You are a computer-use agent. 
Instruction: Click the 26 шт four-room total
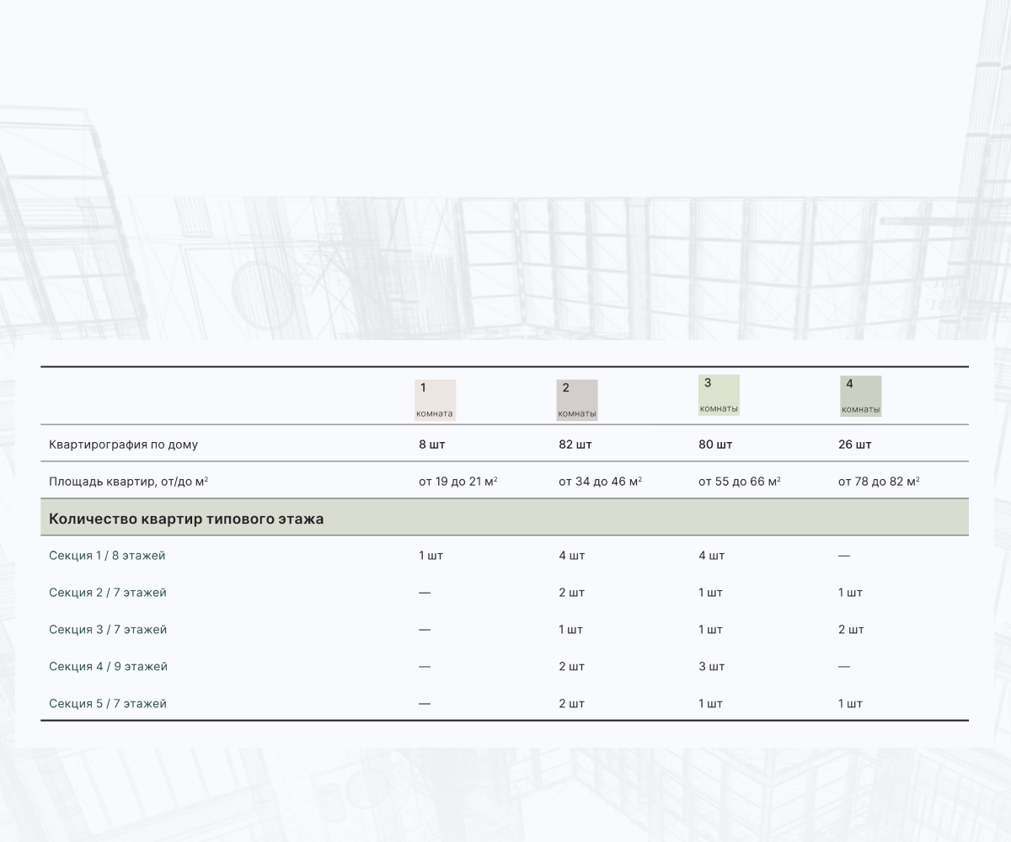(x=854, y=445)
